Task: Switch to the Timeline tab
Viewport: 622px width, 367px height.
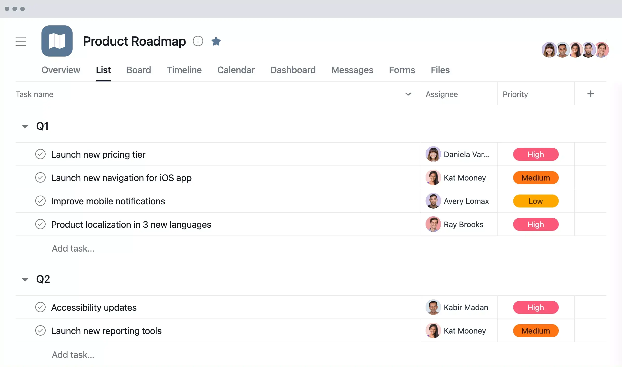Action: (184, 70)
